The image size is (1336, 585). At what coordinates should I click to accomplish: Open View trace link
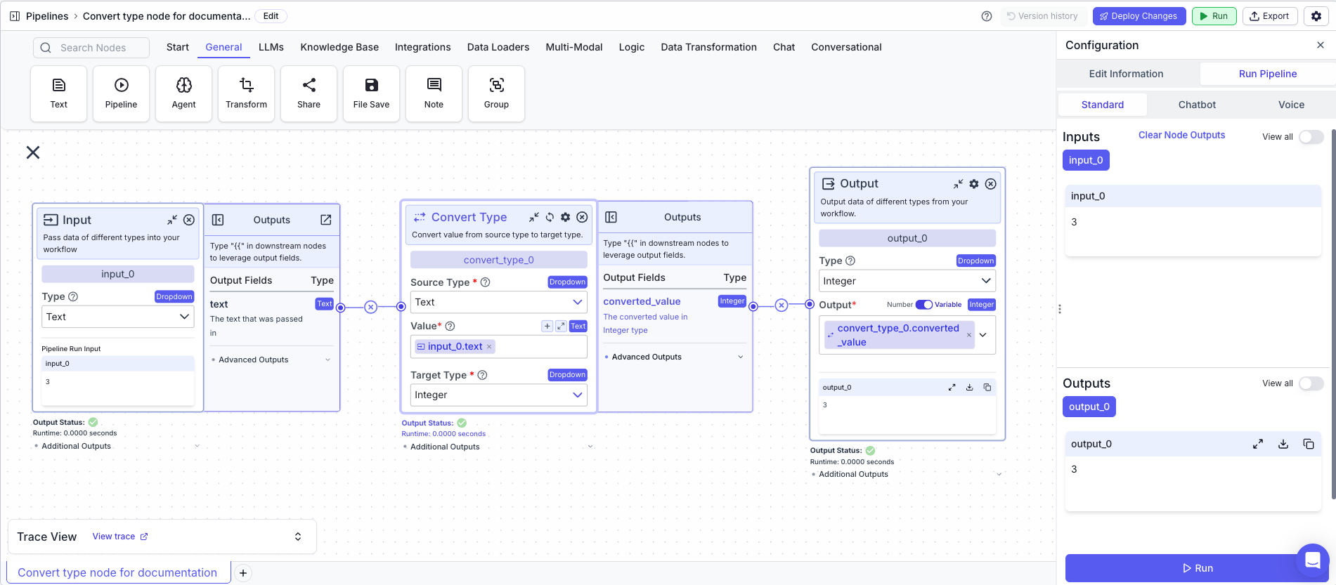(x=120, y=537)
